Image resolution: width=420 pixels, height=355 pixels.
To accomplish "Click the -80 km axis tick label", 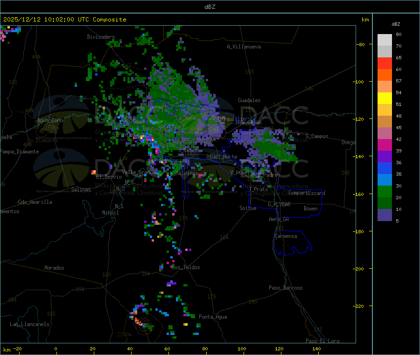I will click(361, 44).
